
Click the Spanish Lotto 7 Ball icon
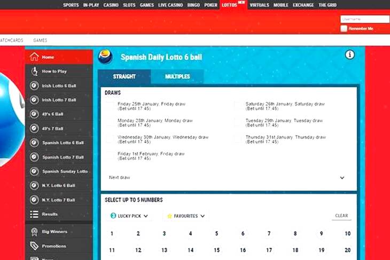click(34, 157)
